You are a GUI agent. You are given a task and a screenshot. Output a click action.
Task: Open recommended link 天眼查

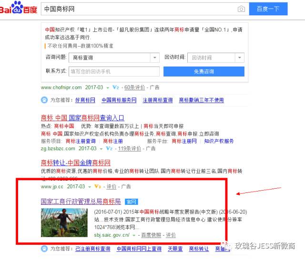point(175,249)
